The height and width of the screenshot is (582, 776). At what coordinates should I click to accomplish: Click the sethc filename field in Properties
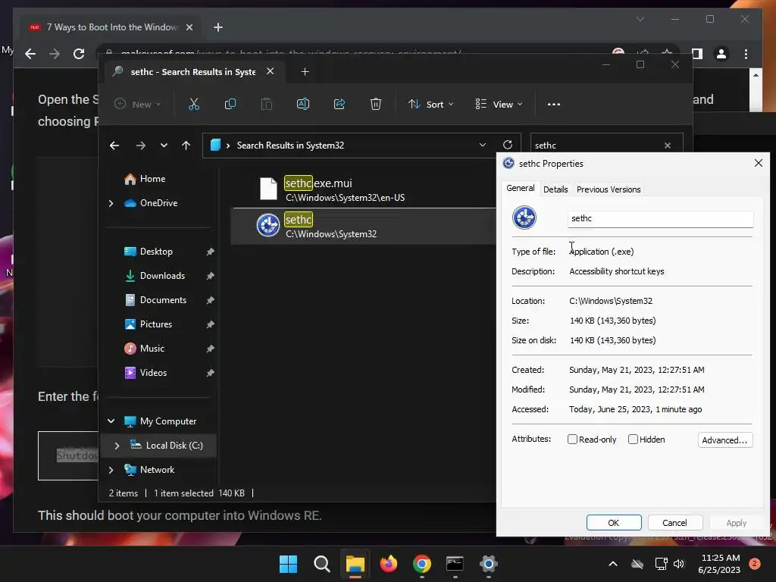660,218
